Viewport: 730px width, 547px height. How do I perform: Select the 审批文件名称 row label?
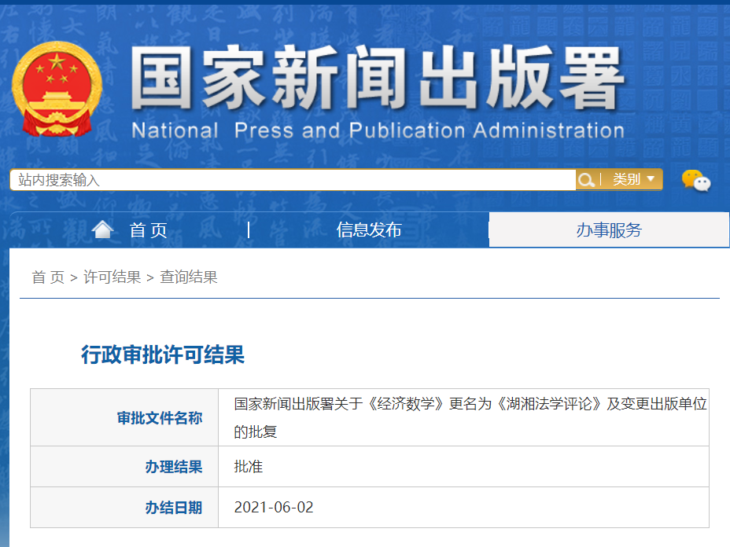pos(160,418)
